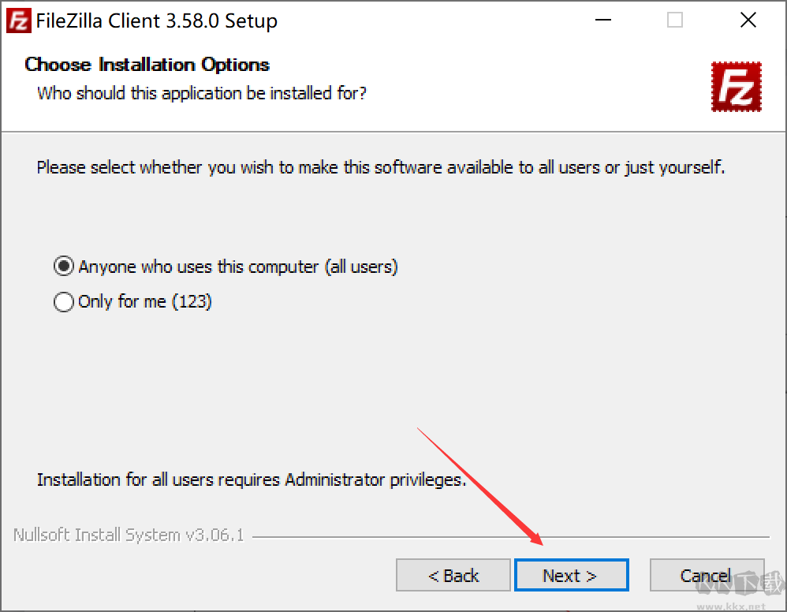This screenshot has width=787, height=612.
Task: Go to the previous step with Back
Action: point(453,576)
